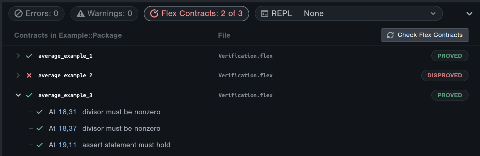Click the Errors circle-slash icon
This screenshot has height=156, width=480.
coord(19,14)
